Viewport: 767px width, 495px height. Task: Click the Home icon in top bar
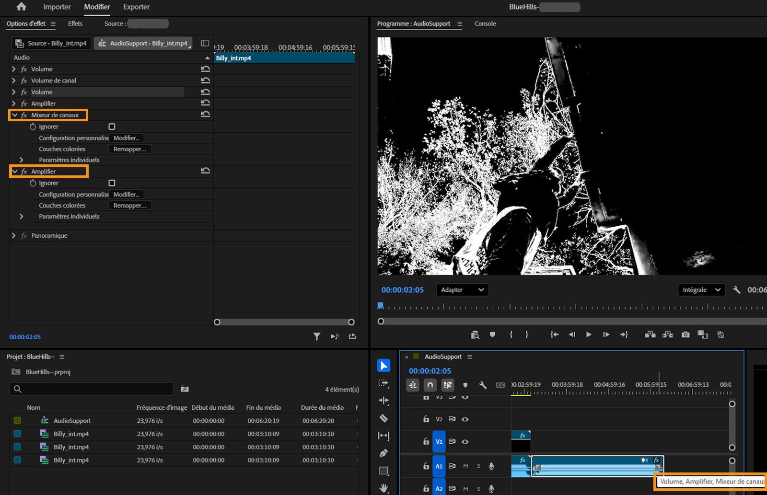click(x=21, y=7)
